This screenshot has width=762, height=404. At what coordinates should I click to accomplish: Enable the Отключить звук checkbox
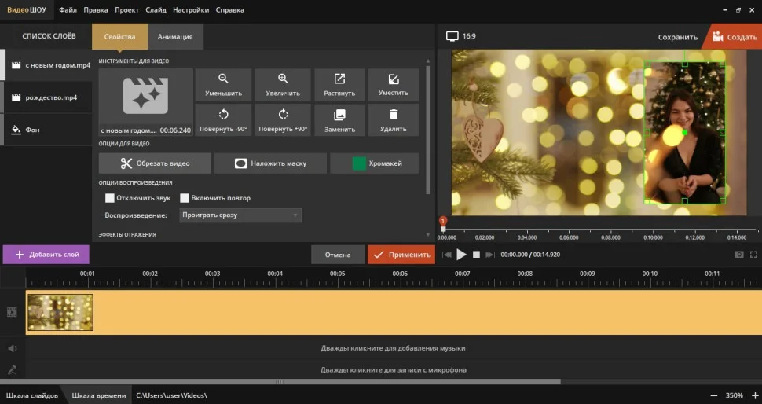pos(110,198)
